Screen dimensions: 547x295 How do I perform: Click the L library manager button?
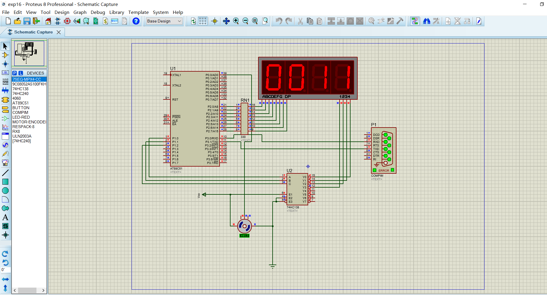click(x=21, y=73)
